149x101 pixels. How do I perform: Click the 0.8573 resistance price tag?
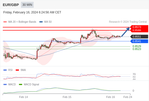139,27
